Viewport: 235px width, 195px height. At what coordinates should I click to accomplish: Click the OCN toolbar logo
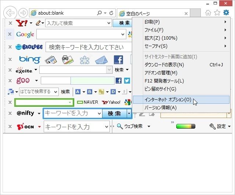(x=25, y=126)
